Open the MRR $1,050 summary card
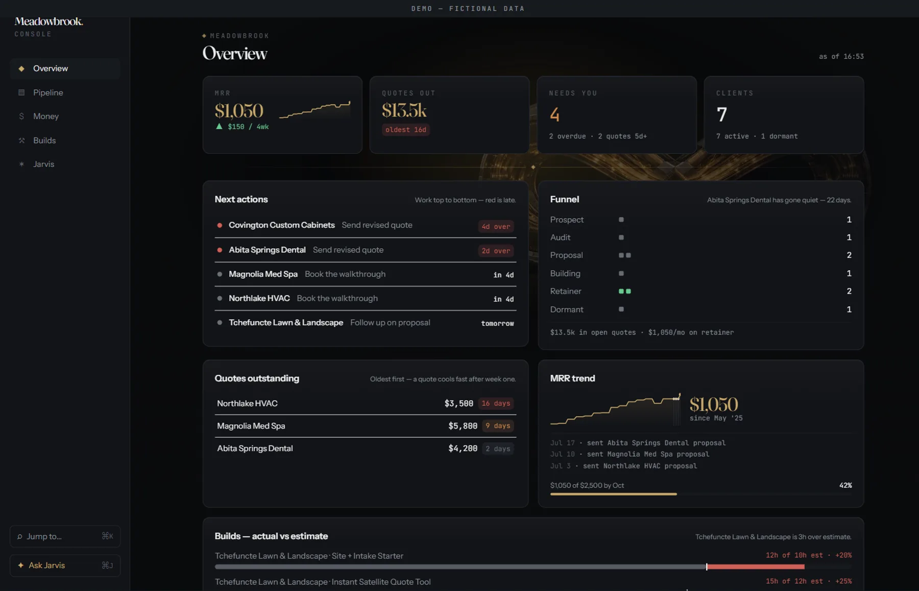The width and height of the screenshot is (919, 591). pyautogui.click(x=282, y=115)
